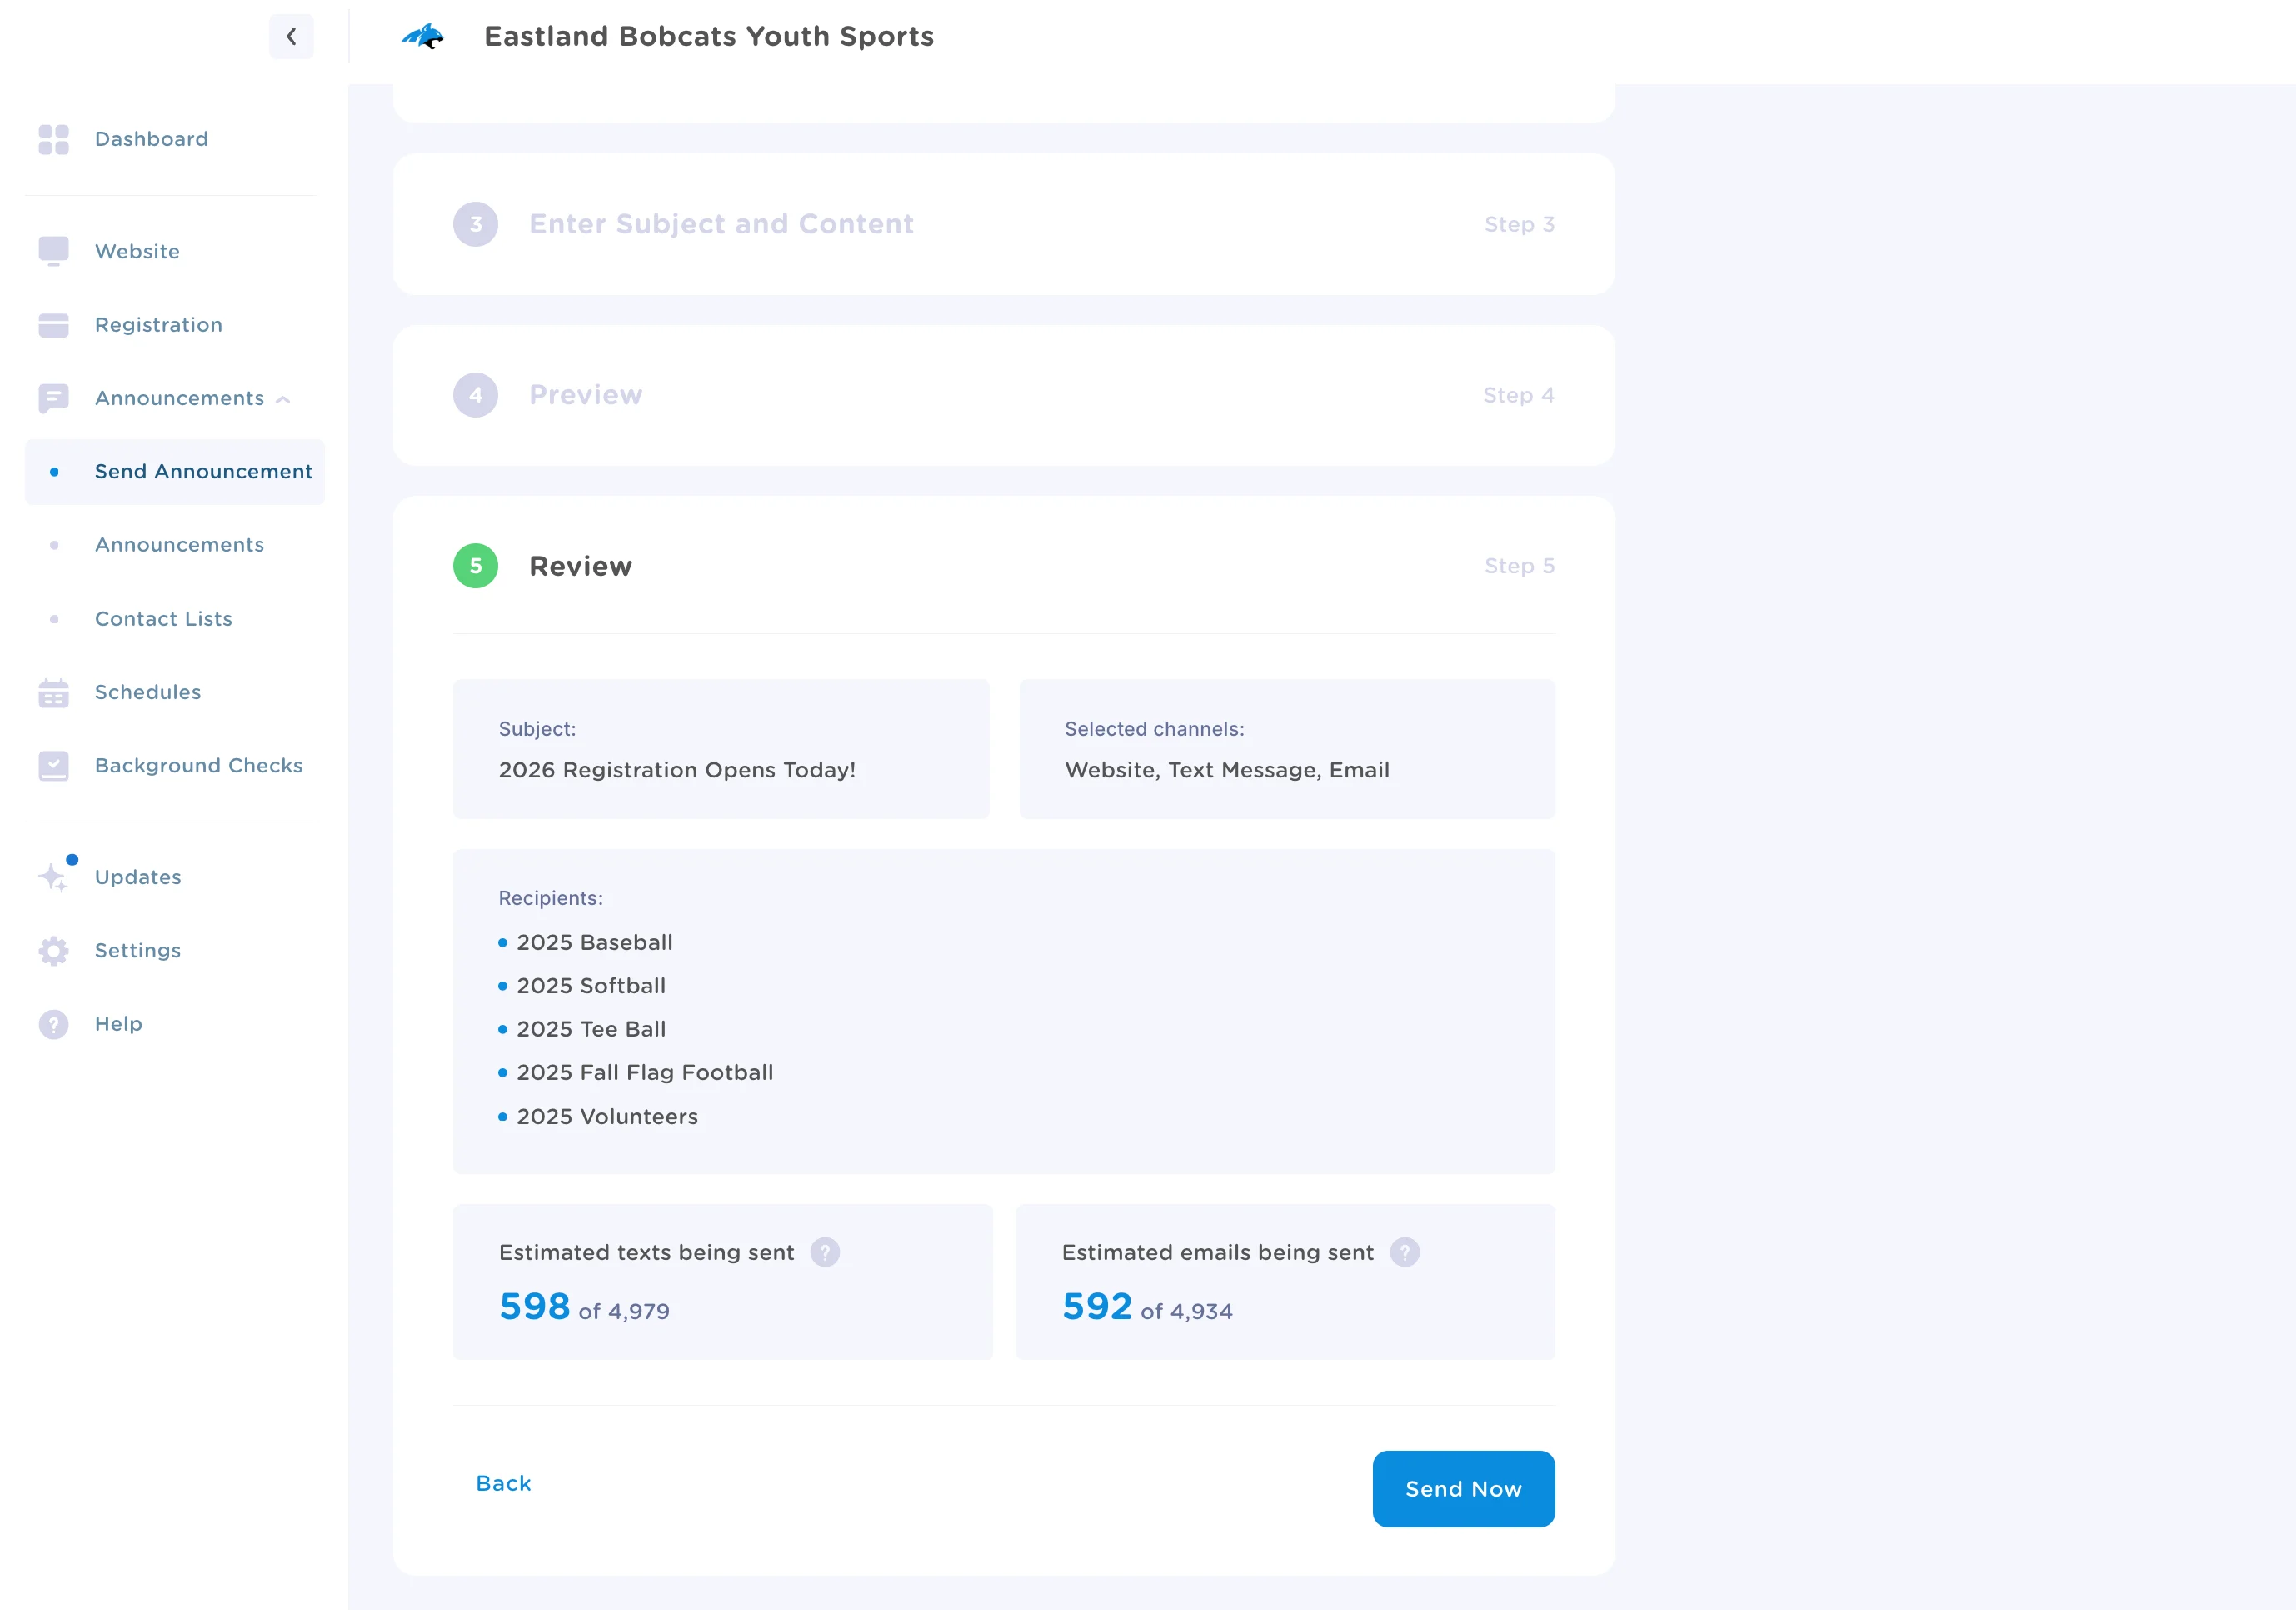This screenshot has width=2296, height=1610.
Task: Click the Schedules calendar icon
Action: tap(54, 692)
